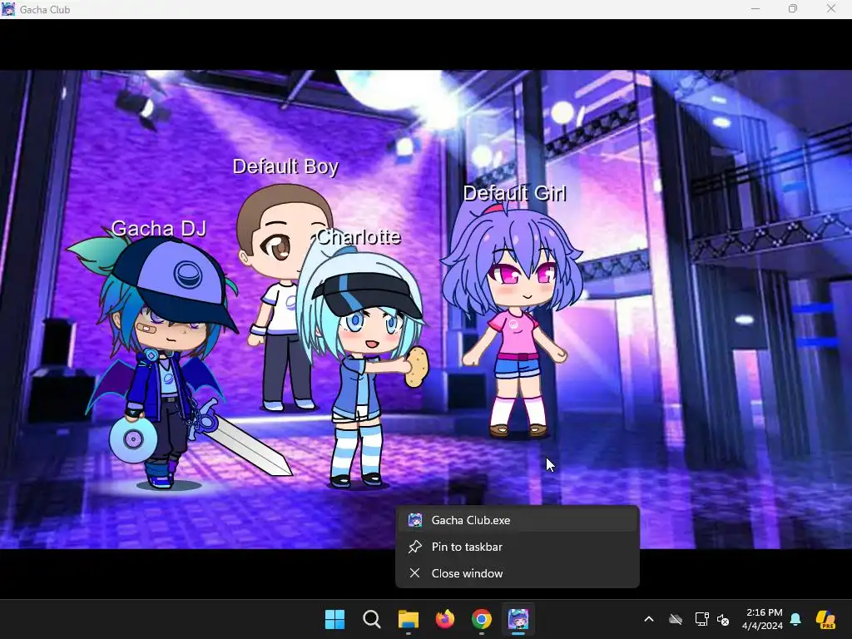Open the clock showing 2:16 PM
Viewport: 852px width, 639px height.
[x=764, y=612]
